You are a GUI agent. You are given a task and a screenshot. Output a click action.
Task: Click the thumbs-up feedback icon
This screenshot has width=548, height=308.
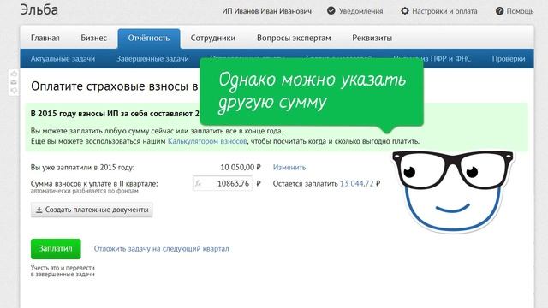14,74
